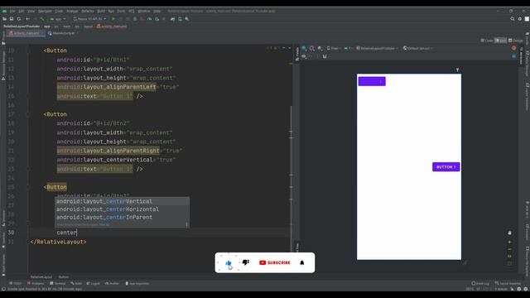Open the App Inspection tool window tab
Screen dimensions: 530x298
[137, 283]
